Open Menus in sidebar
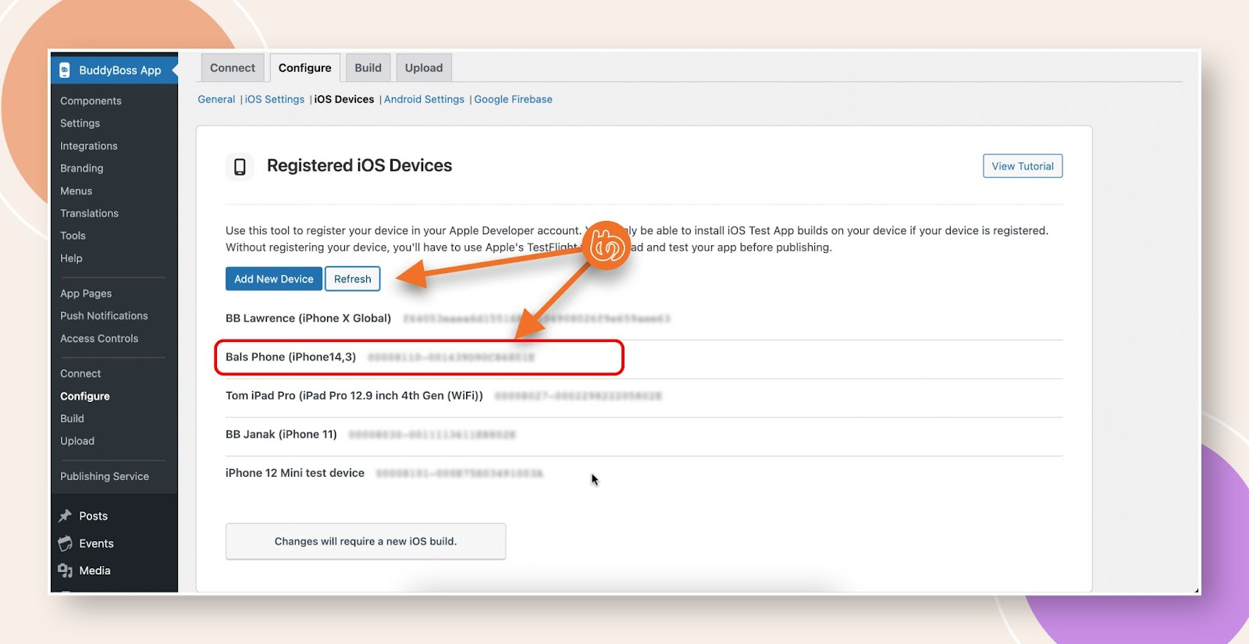Screen dimensions: 1249x644 coord(77,191)
